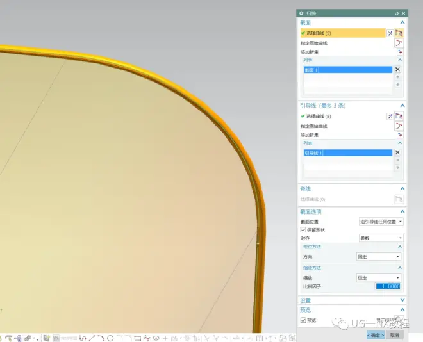Viewport: 423px width, 342px height.
Task: Open the 截面位置 dropdown
Action: point(381,222)
